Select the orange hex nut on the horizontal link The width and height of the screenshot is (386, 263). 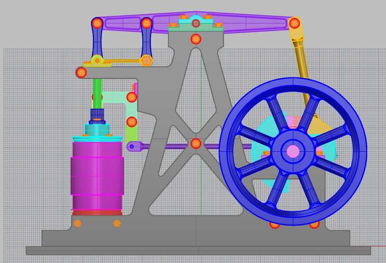pos(146,60)
